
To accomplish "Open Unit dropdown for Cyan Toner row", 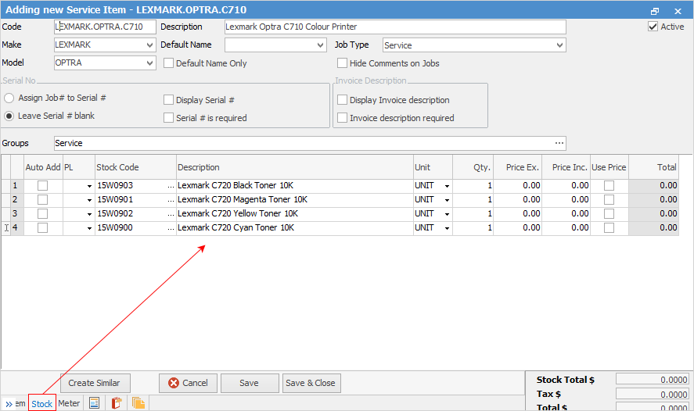I will coord(447,228).
